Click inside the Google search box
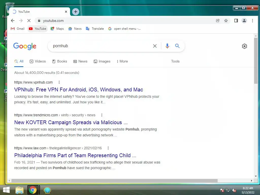Viewport: 260px width, 195px height. (x=101, y=46)
